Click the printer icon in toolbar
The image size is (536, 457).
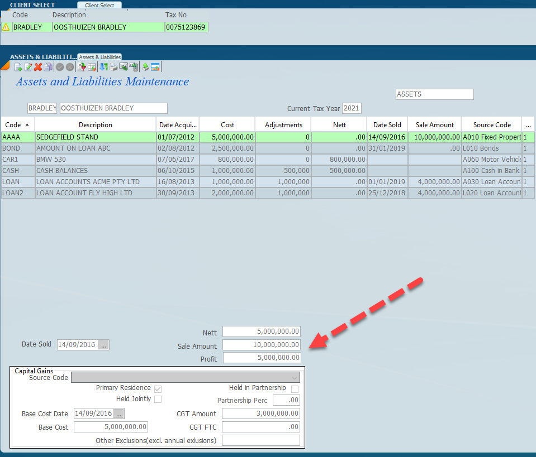pos(113,68)
